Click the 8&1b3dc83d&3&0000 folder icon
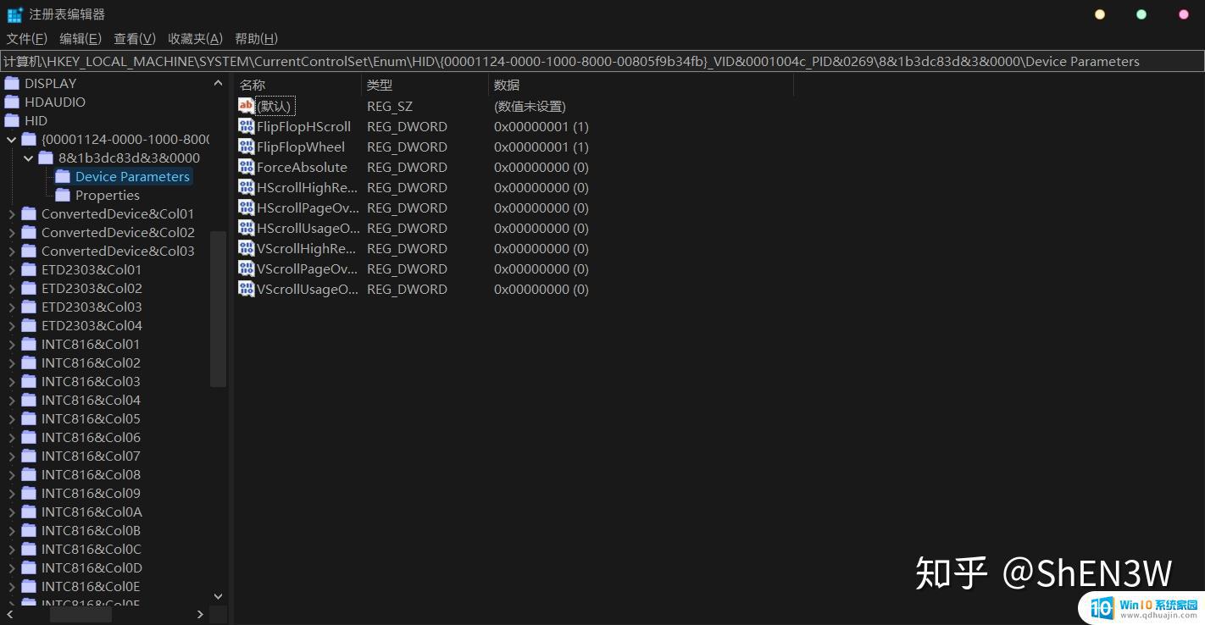Image resolution: width=1205 pixels, height=625 pixels. (x=46, y=158)
